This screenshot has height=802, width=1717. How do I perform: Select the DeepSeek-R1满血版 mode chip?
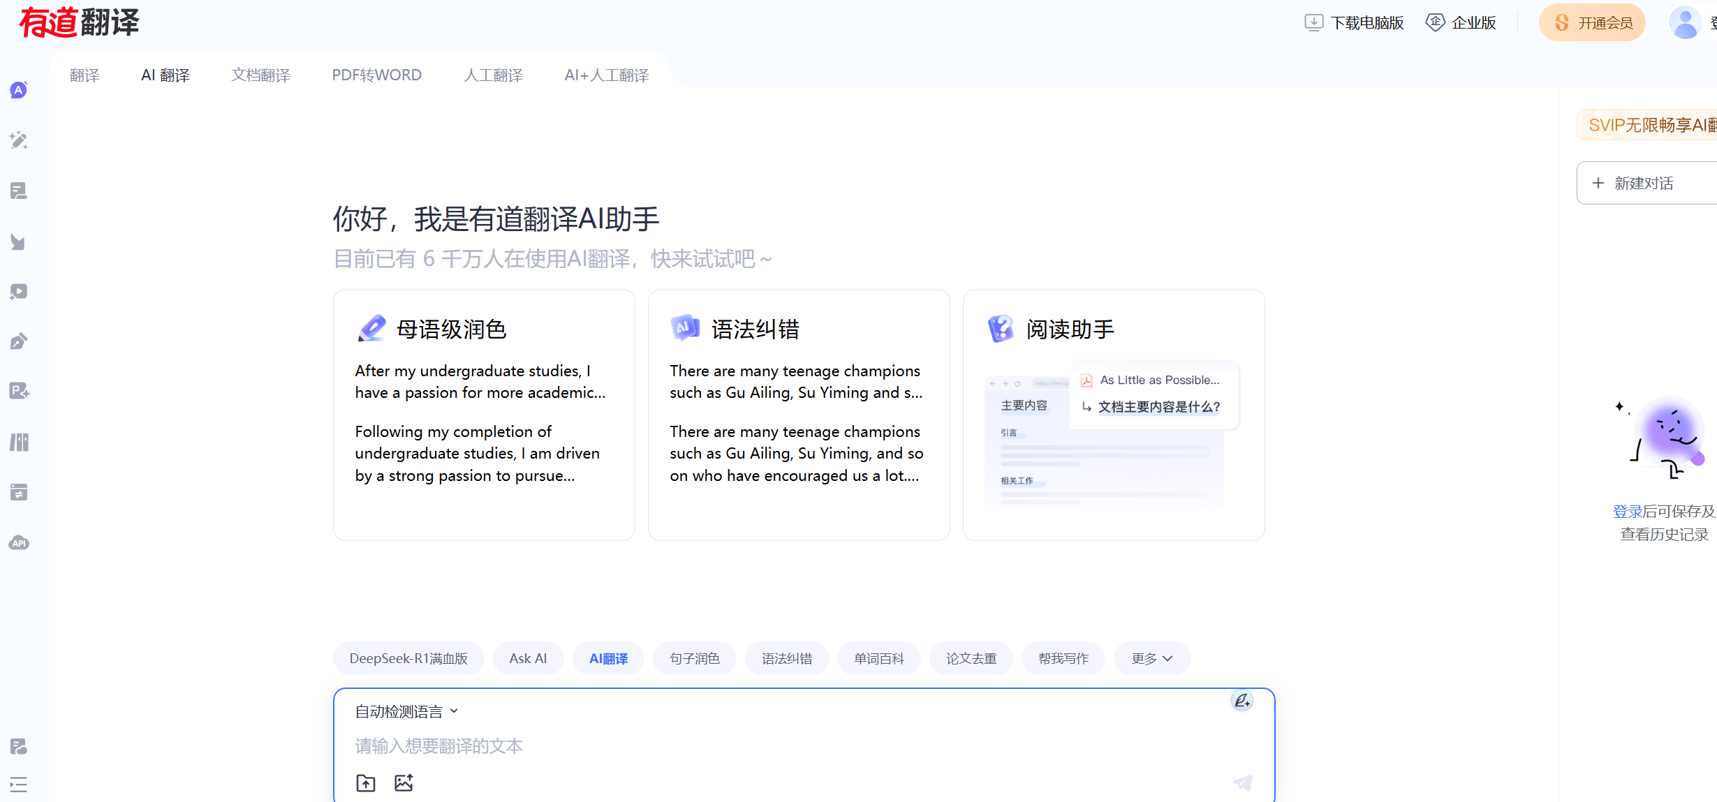(408, 658)
